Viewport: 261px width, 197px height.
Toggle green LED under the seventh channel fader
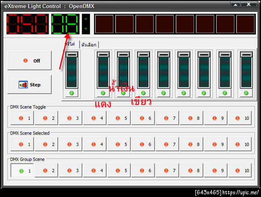225,93
